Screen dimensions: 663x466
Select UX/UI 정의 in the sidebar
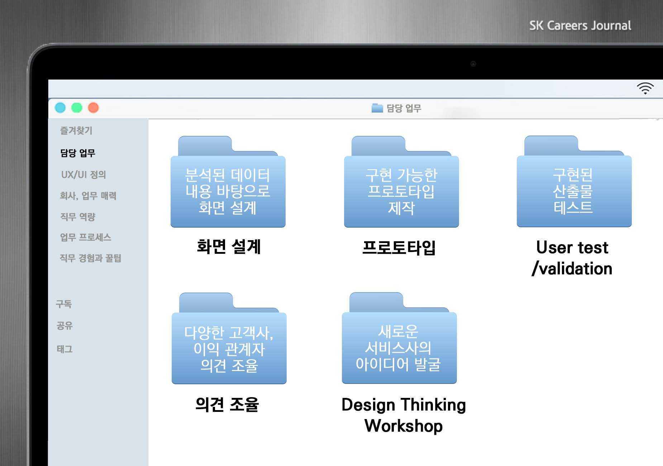click(x=84, y=175)
